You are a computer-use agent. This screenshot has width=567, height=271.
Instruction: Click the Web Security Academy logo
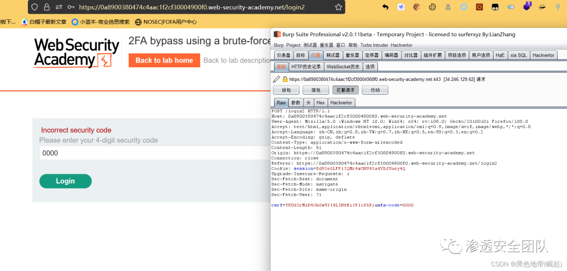(77, 53)
